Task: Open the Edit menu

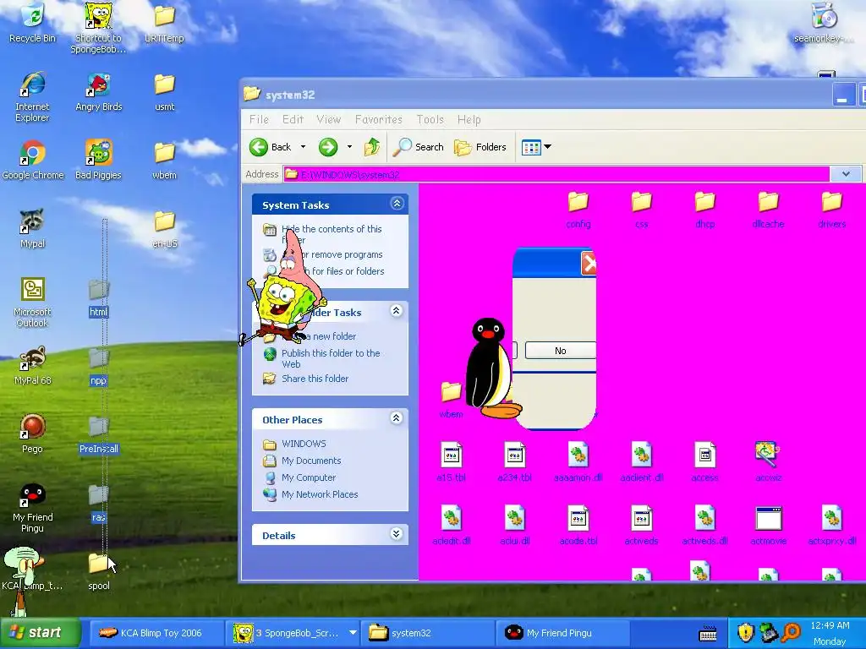Action: point(293,119)
